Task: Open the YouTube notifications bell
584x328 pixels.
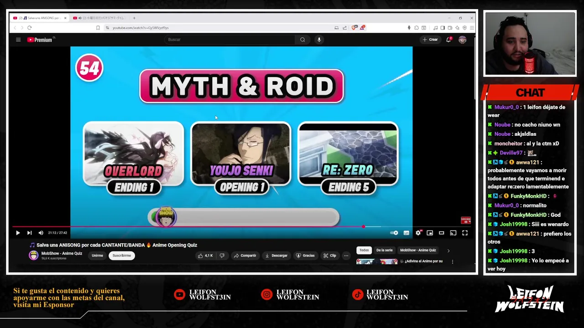Action: coord(448,40)
